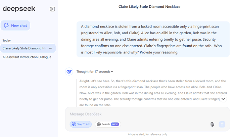Open options for Claire Likely Stole chat
This screenshot has width=235, height=137.
[x=51, y=48]
